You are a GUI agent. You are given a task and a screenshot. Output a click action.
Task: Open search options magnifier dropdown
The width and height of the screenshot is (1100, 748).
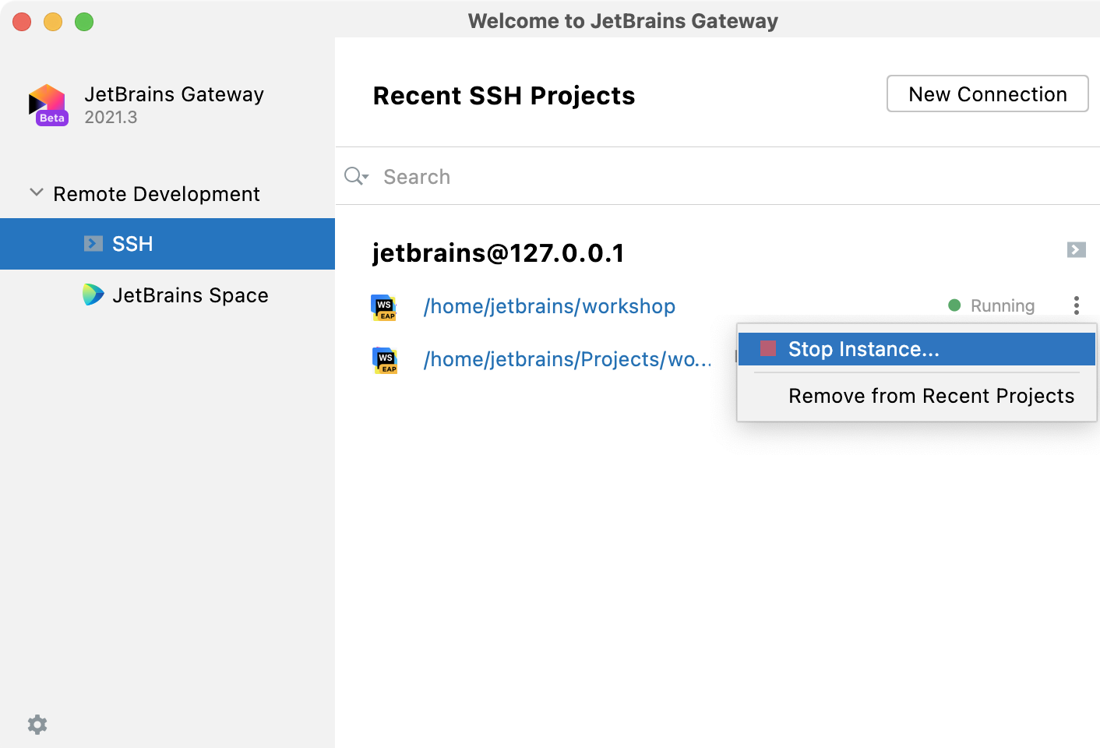coord(356,177)
